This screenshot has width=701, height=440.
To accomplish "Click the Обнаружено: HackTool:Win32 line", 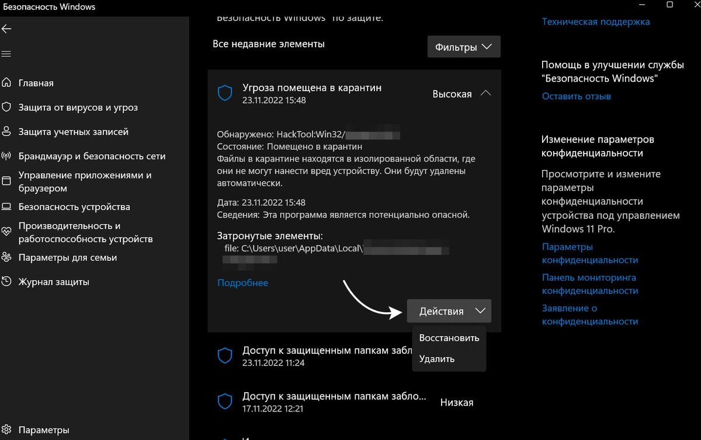I will click(308, 135).
